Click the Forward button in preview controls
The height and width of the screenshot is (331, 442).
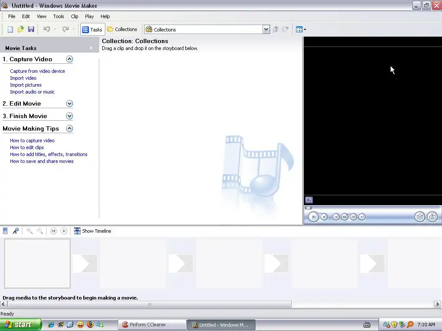tap(362, 217)
